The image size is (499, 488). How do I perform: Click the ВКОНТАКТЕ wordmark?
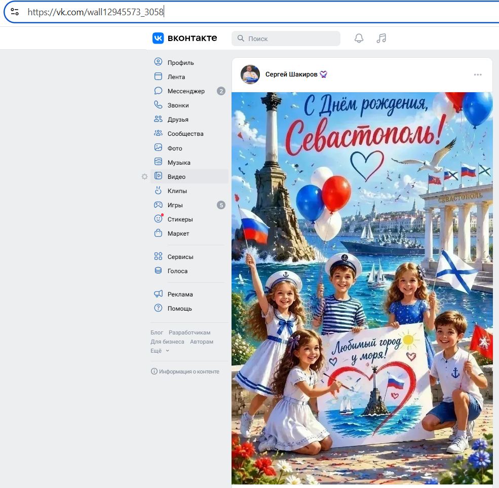(192, 38)
